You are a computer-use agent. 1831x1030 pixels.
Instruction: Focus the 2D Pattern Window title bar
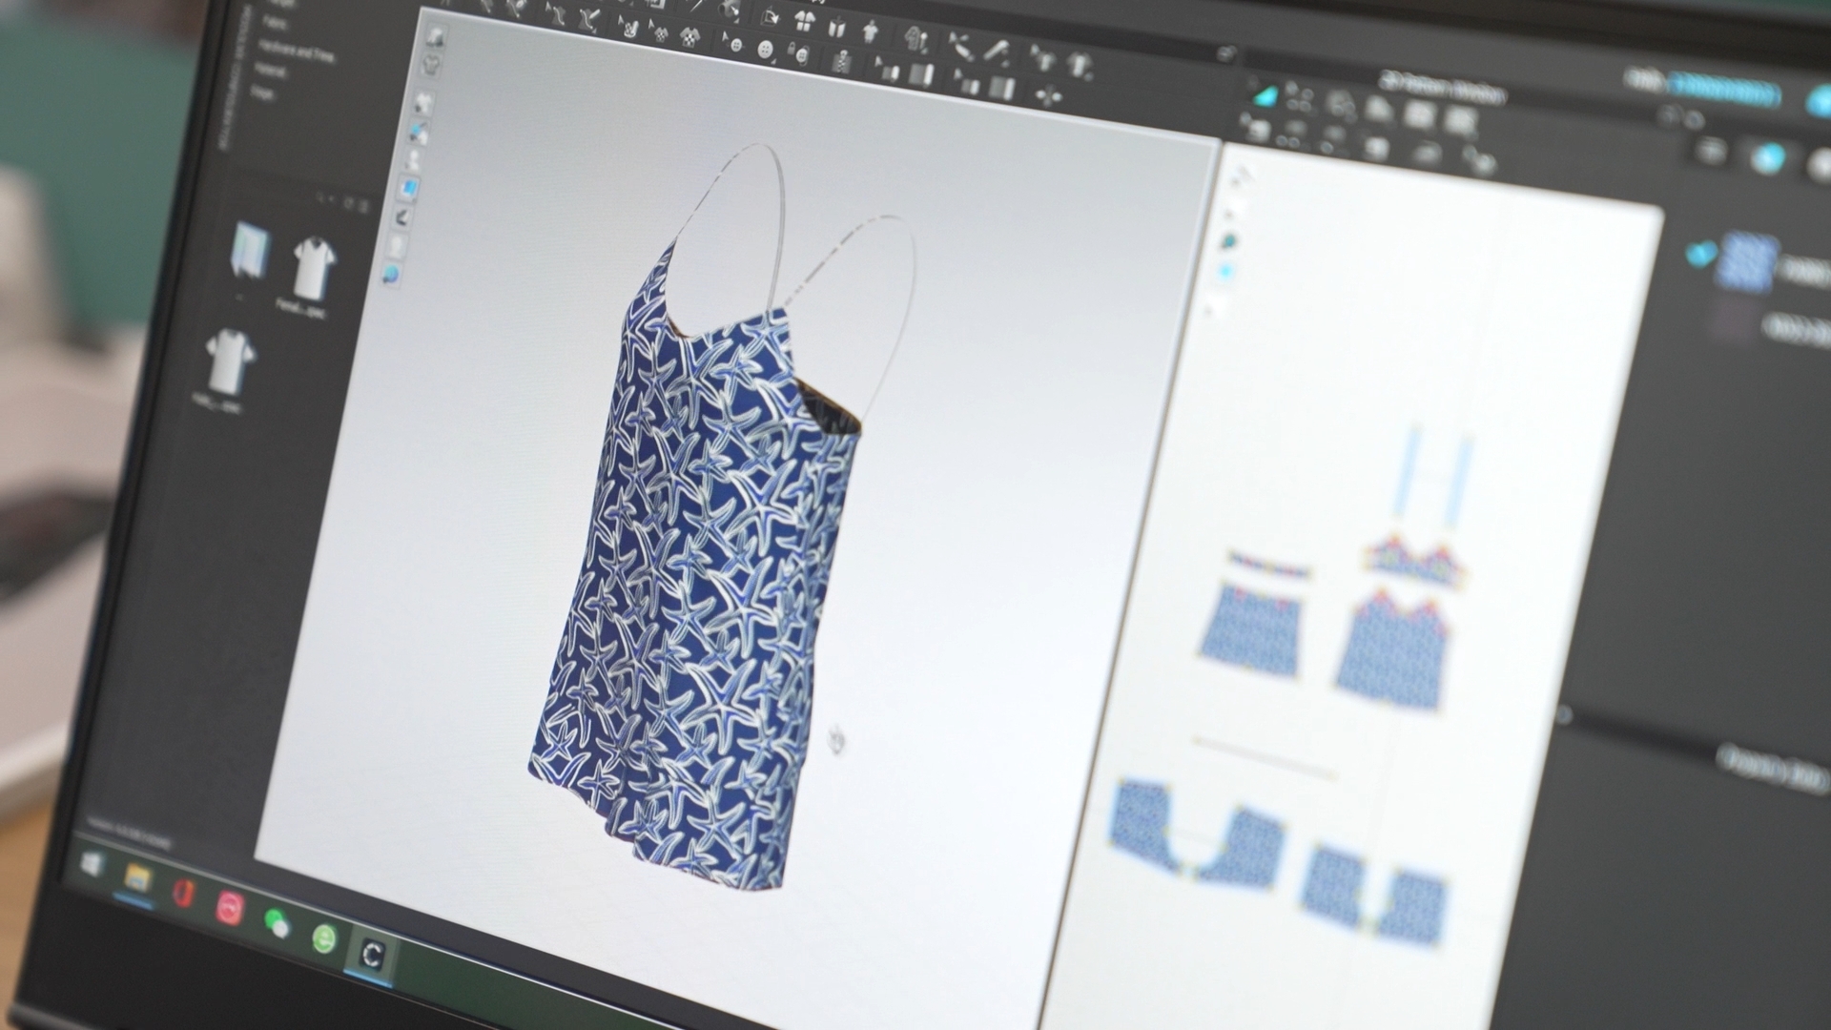(1443, 89)
